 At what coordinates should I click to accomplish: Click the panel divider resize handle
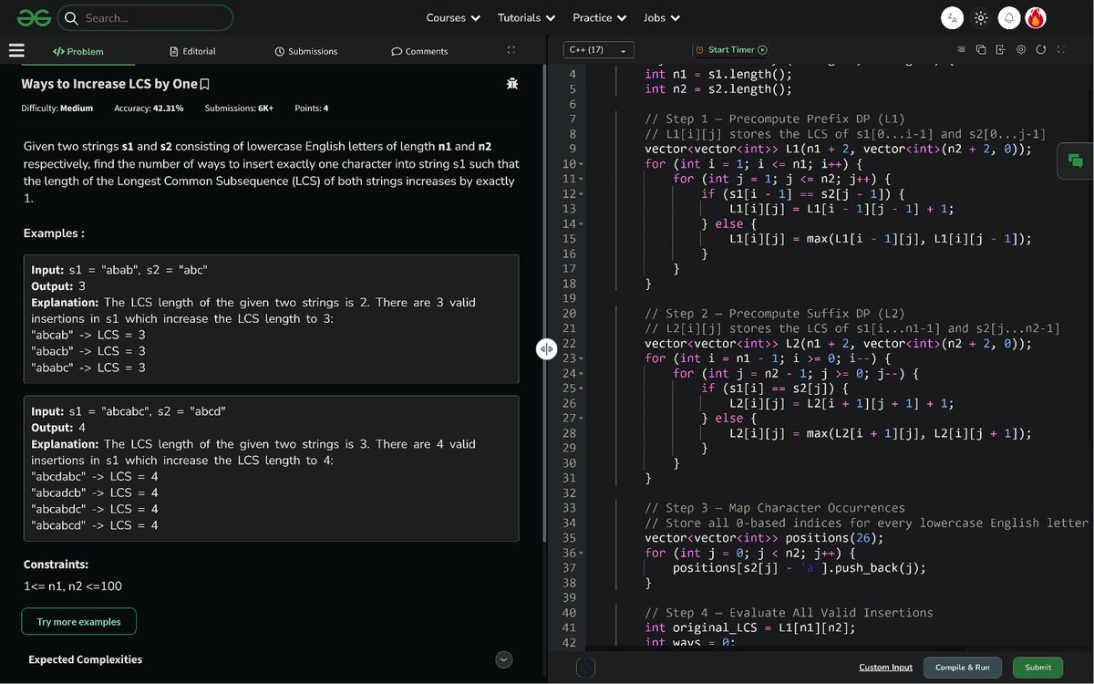click(546, 348)
